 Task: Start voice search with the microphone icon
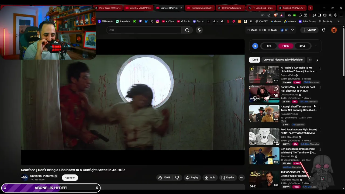(x=199, y=30)
